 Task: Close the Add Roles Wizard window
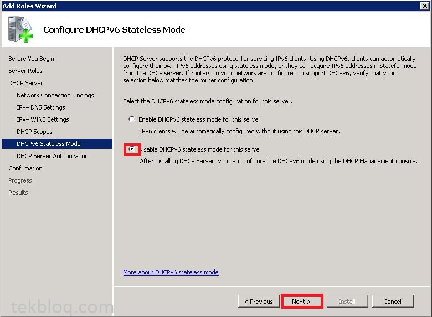[424, 6]
